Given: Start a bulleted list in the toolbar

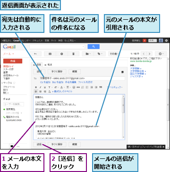Looking at the screenshot, I should (87, 87).
